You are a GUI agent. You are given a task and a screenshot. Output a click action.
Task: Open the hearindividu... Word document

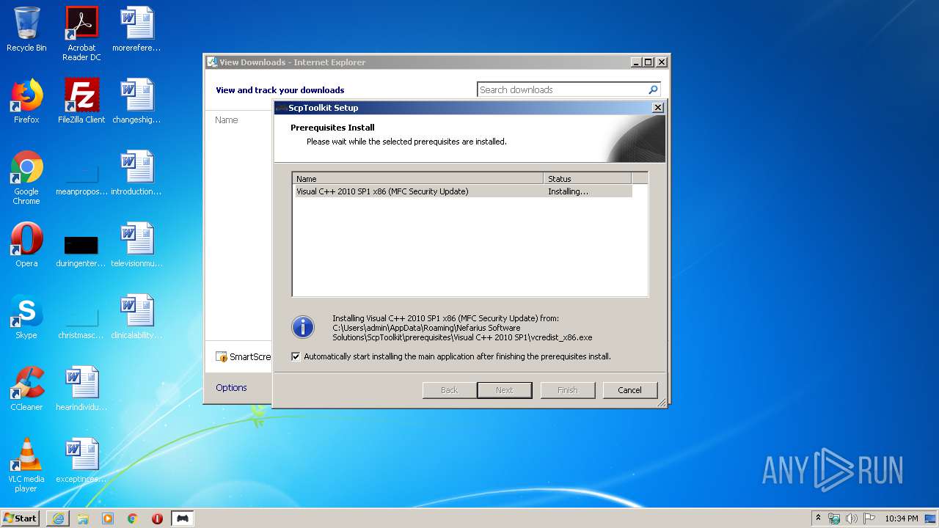pyautogui.click(x=81, y=389)
